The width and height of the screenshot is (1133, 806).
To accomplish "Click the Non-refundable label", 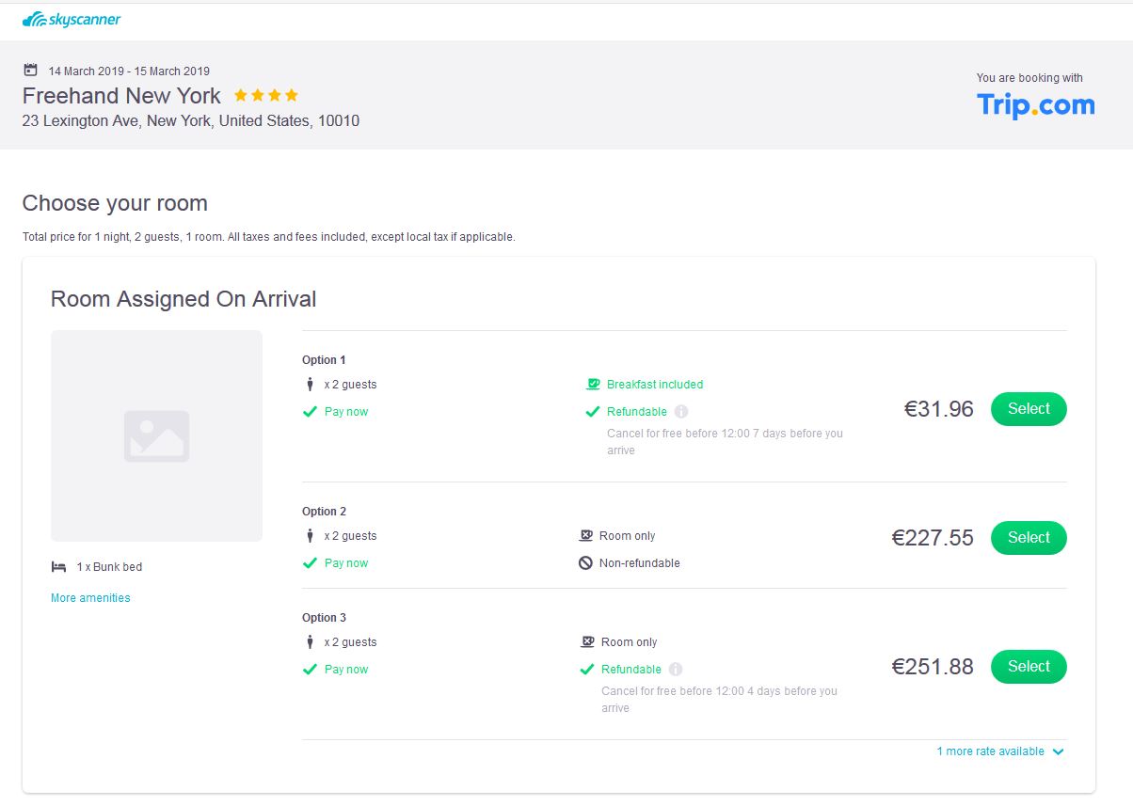I will coord(640,563).
